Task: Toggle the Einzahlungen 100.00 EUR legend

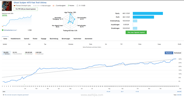Action: coord(29,53)
